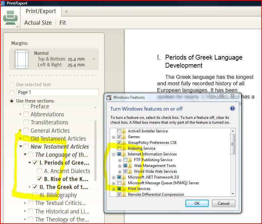
Task: Click the Windows Features help icon
Action: 232,109
